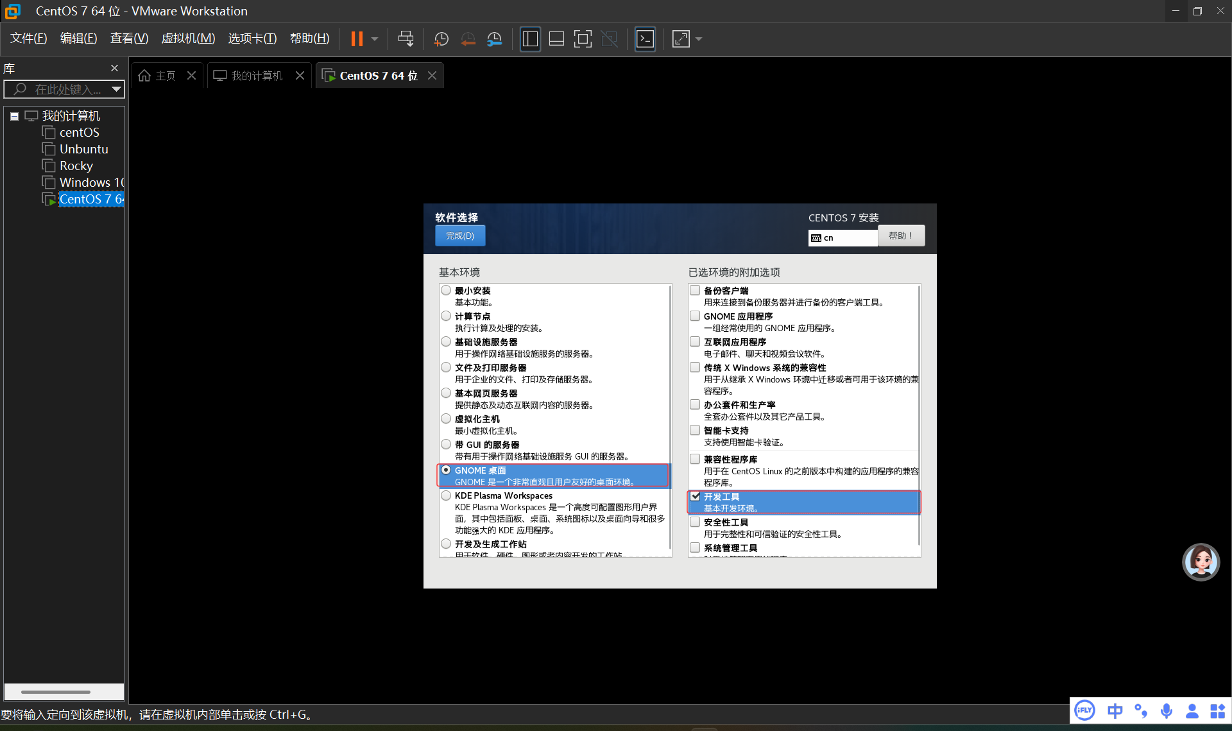1232x731 pixels.
Task: Close the 我的计算机 tab
Action: tap(300, 76)
